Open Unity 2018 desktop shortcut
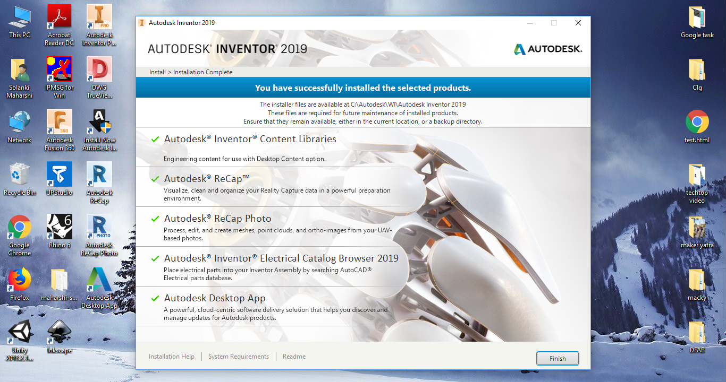726x382 pixels. tap(20, 341)
